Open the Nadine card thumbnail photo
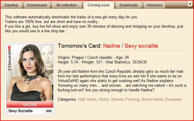This screenshot has height=121, width=194. point(30,72)
